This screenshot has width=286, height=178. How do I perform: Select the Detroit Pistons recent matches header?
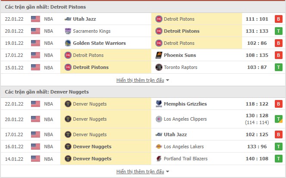tap(46, 7)
